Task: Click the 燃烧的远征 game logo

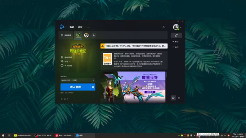Action: (78, 49)
